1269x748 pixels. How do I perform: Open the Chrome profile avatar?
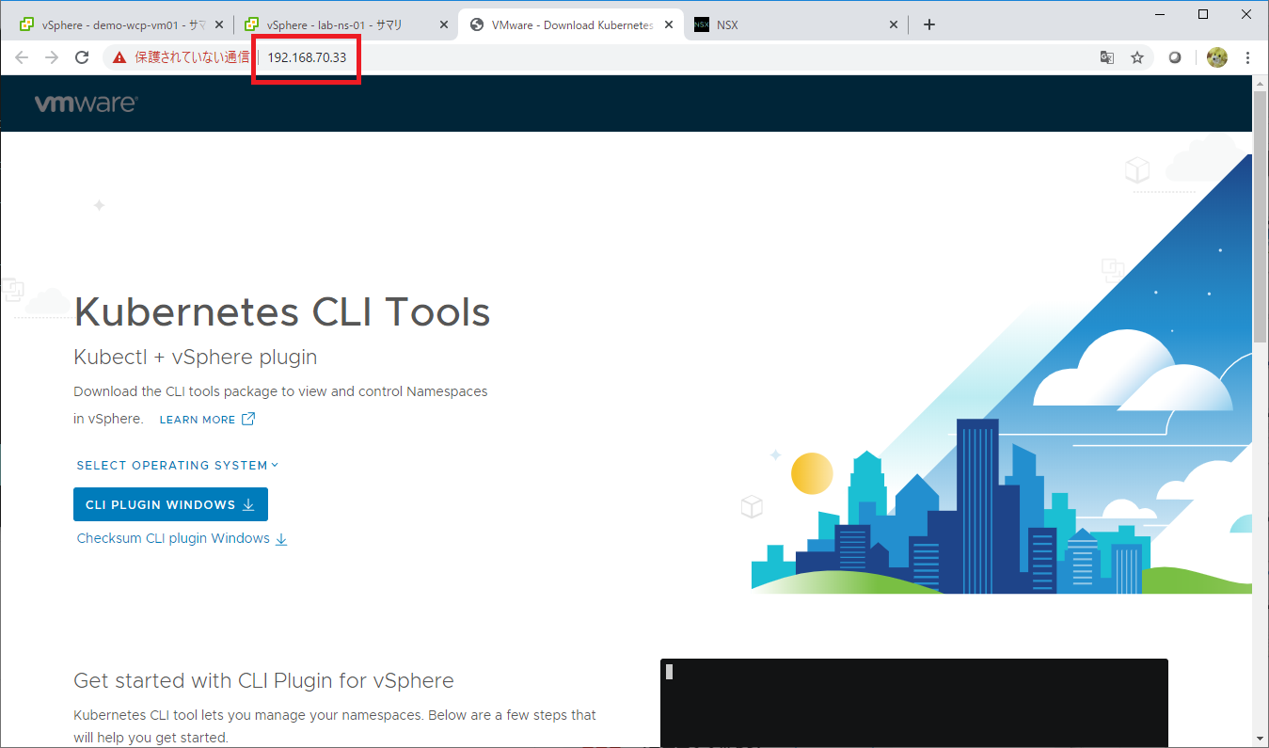(1217, 57)
